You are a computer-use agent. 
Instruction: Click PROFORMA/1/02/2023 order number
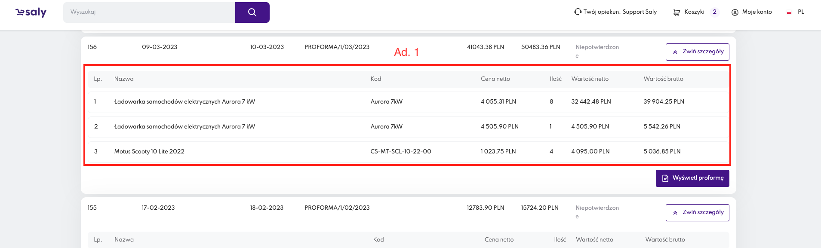[x=337, y=208]
